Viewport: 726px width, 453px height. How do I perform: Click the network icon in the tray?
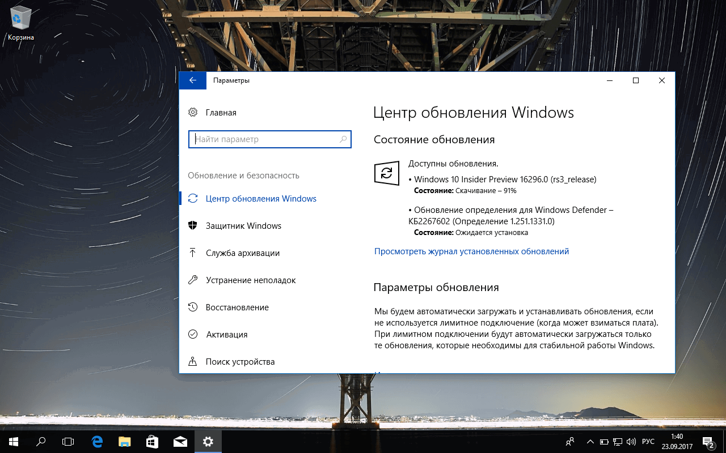[x=616, y=441]
